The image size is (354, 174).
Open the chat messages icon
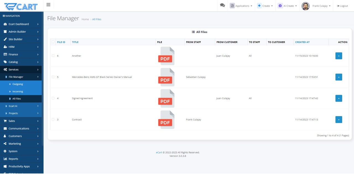point(222,5)
